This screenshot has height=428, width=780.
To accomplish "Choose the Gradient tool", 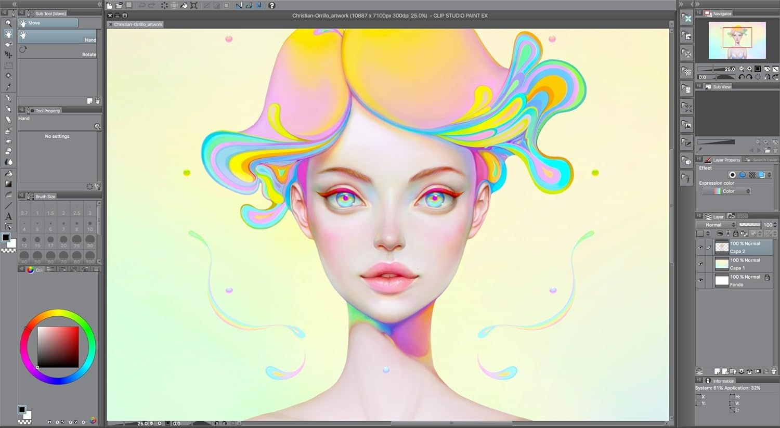I will [x=8, y=184].
